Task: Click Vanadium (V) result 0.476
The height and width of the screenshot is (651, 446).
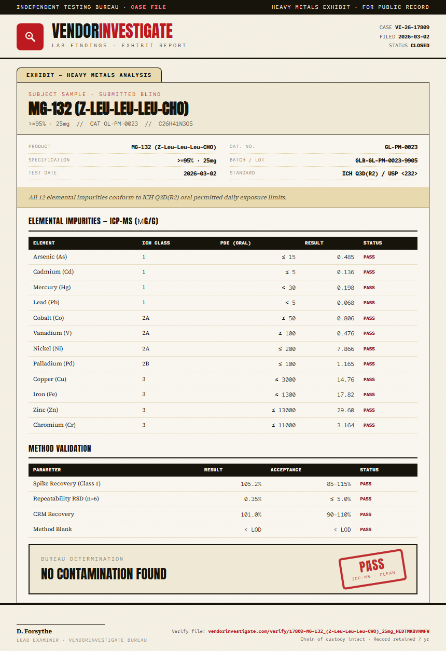Action: pyautogui.click(x=345, y=333)
